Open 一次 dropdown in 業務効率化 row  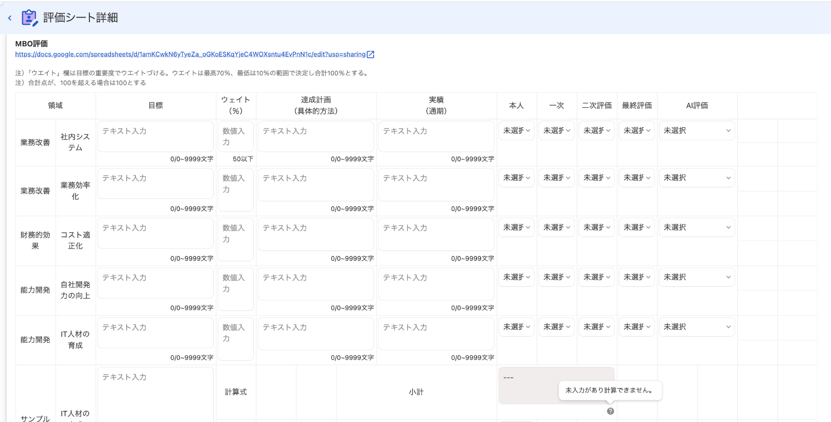556,178
